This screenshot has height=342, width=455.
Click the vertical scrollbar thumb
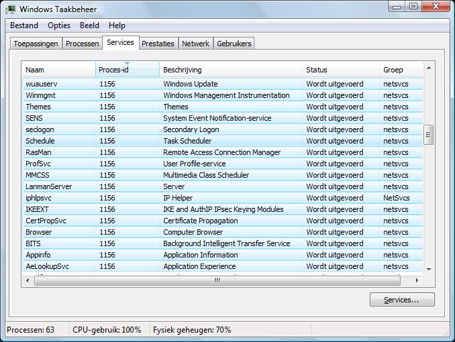pyautogui.click(x=429, y=135)
